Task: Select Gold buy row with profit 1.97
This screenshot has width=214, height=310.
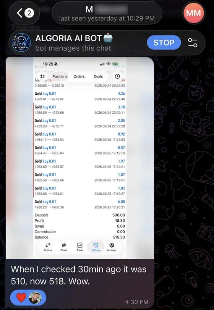Action: tap(80, 164)
